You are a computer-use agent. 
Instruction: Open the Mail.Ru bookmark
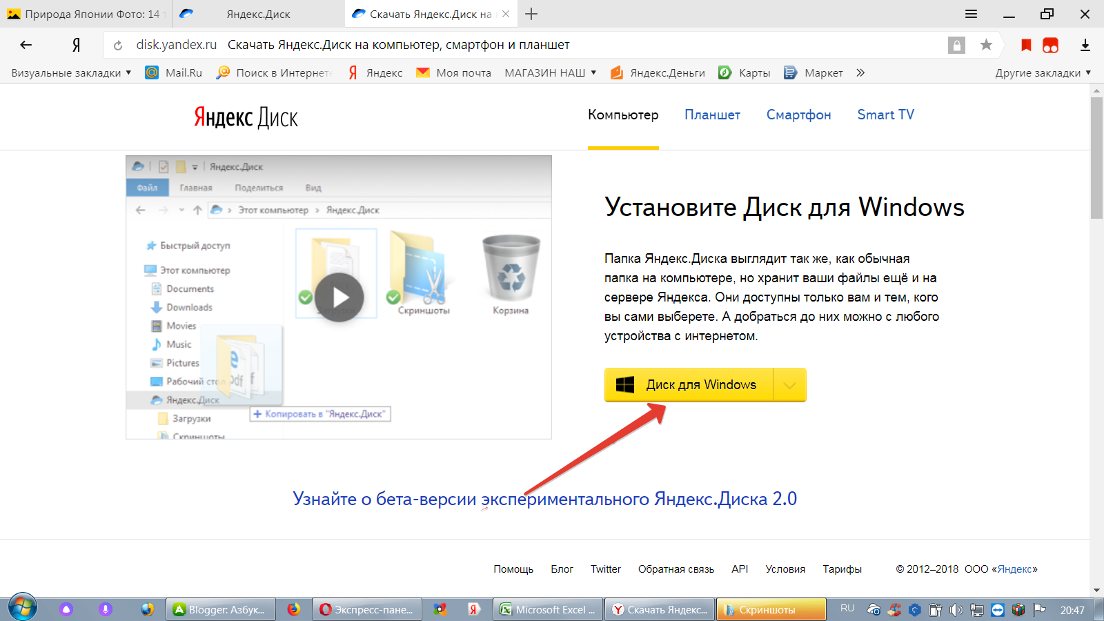click(174, 72)
